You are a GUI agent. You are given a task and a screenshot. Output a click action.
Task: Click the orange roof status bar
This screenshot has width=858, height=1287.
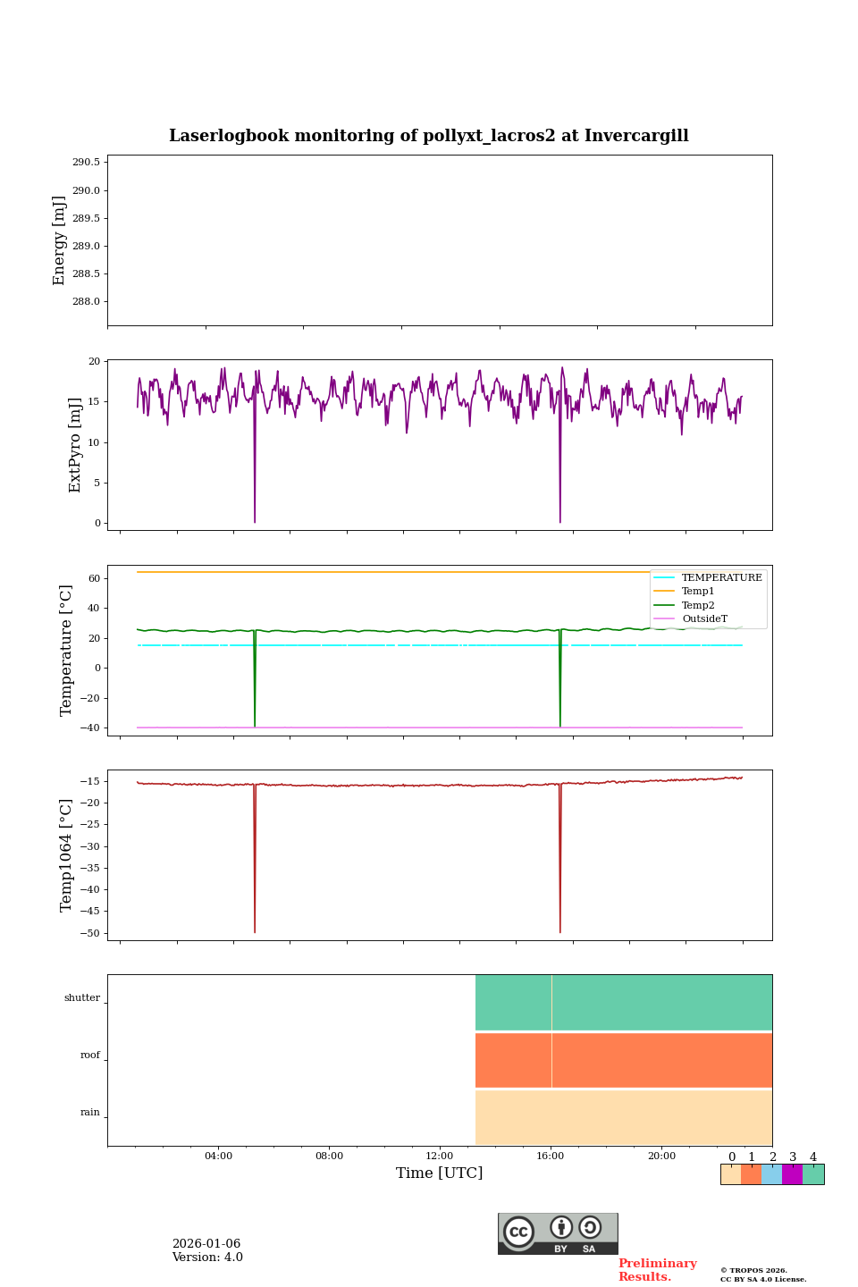(623, 1060)
